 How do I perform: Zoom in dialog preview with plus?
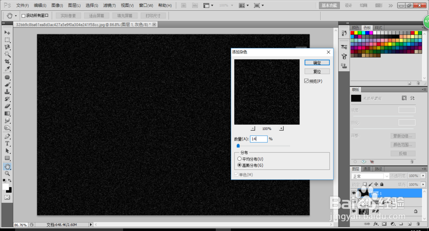281,129
